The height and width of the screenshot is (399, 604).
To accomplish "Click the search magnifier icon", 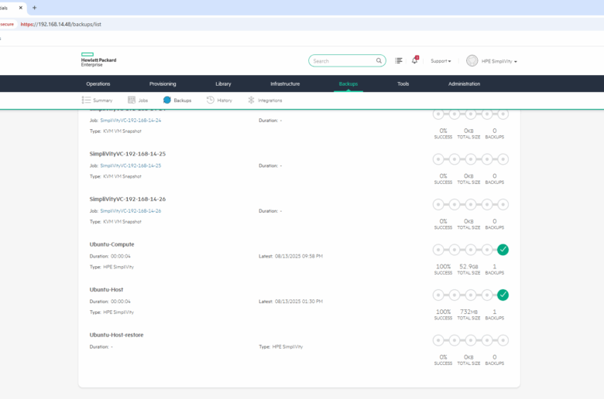I will pos(379,60).
